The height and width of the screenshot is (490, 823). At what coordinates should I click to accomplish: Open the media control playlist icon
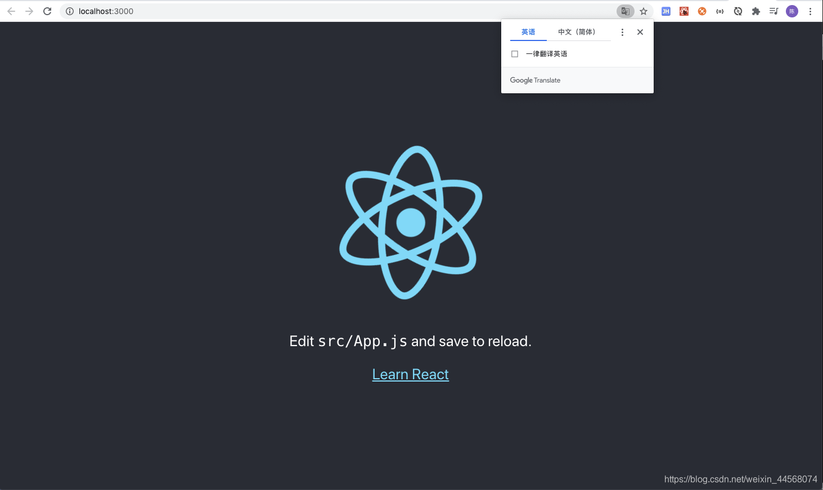(774, 11)
